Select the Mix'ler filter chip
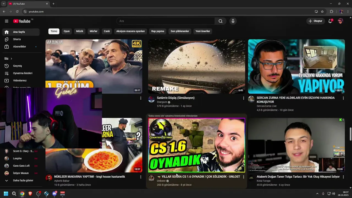This screenshot has width=352, height=198. (94, 31)
